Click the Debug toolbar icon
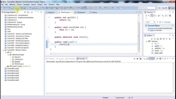The height and width of the screenshot is (99, 176). (x=47, y=8)
